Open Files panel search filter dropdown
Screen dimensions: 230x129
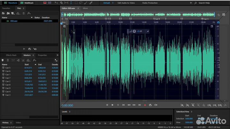click(x=29, y=13)
